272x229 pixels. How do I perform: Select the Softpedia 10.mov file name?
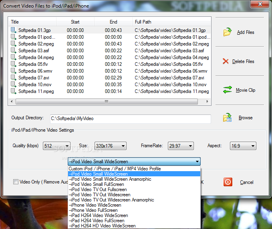35,85
